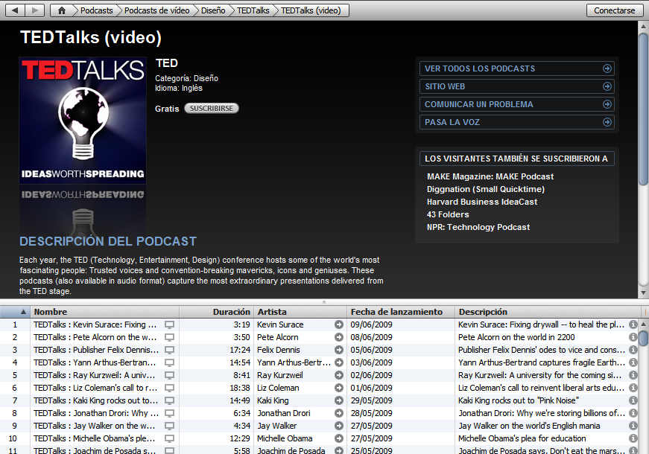649x454 pixels.
Task: Click arrow icon on Sitio Web row
Action: click(x=607, y=86)
